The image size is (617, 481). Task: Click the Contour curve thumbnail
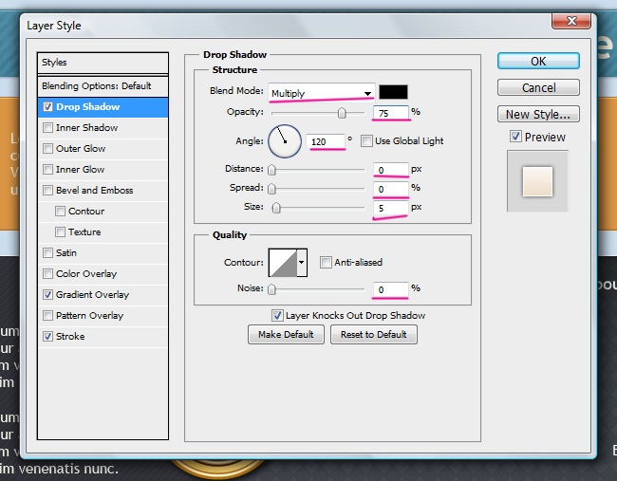tap(283, 262)
